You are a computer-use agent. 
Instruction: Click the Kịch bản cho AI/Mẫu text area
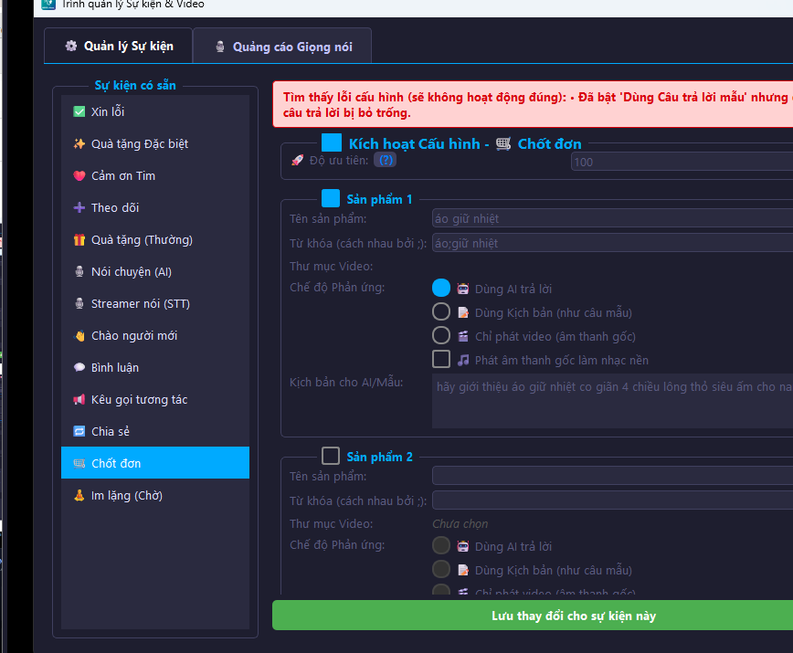[612, 400]
